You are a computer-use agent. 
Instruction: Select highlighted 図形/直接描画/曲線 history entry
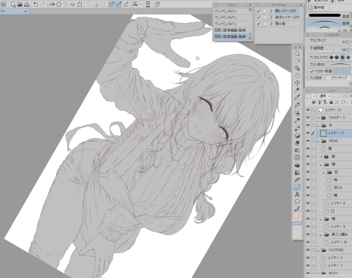pos(231,36)
